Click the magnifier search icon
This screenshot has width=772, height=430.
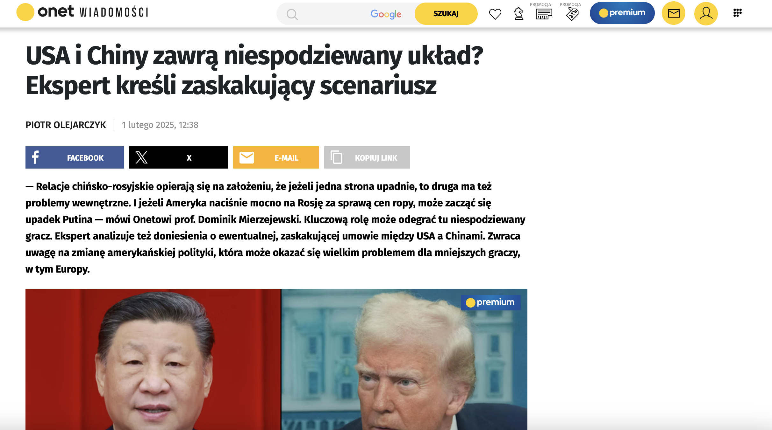[292, 14]
